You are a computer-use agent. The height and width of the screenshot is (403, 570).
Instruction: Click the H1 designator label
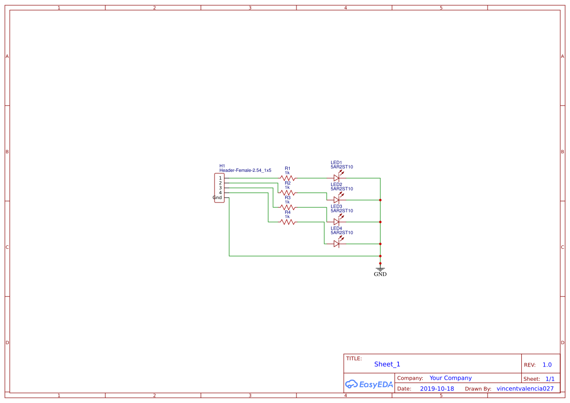[222, 166]
